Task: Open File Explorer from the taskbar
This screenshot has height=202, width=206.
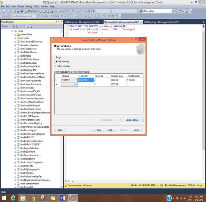Action: (x=24, y=197)
